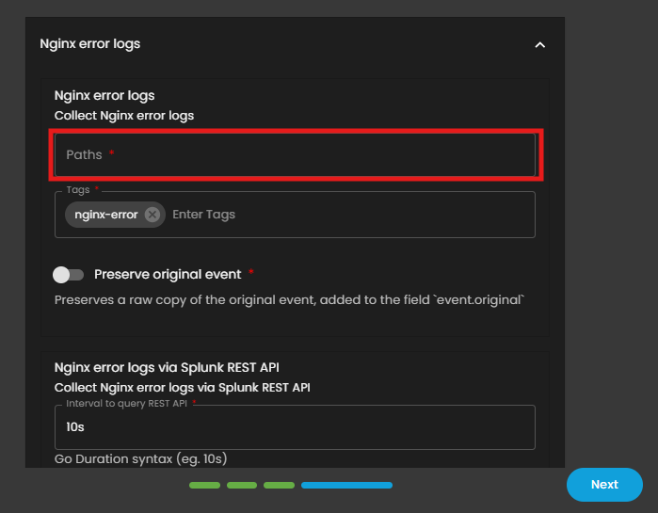Collapse the Nginx error logs chevron
This screenshot has width=658, height=513.
[x=539, y=44]
